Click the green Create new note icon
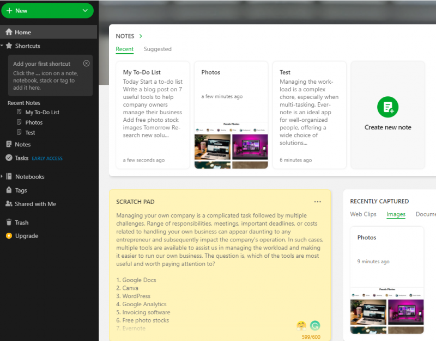This screenshot has height=341, width=436. tap(387, 107)
